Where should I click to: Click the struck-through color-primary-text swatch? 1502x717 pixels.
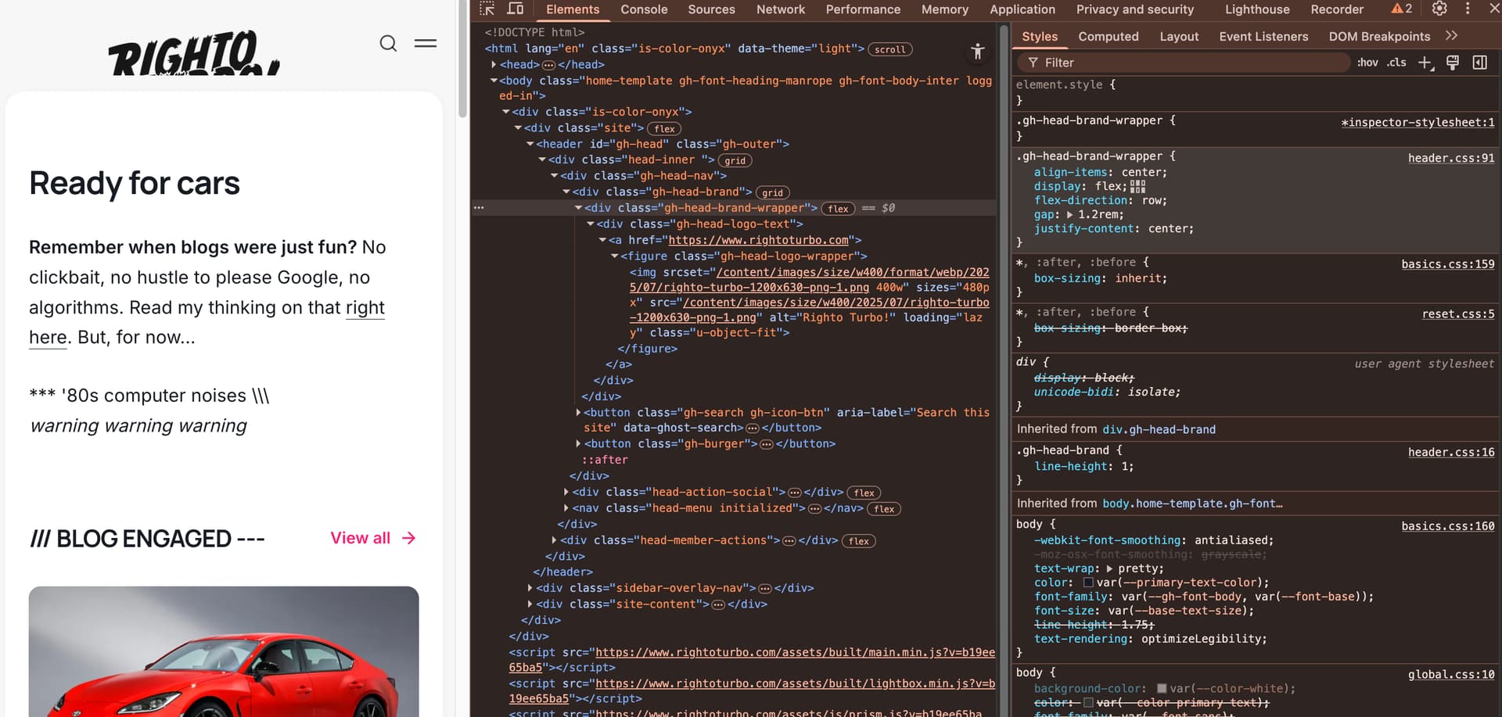coord(1088,703)
